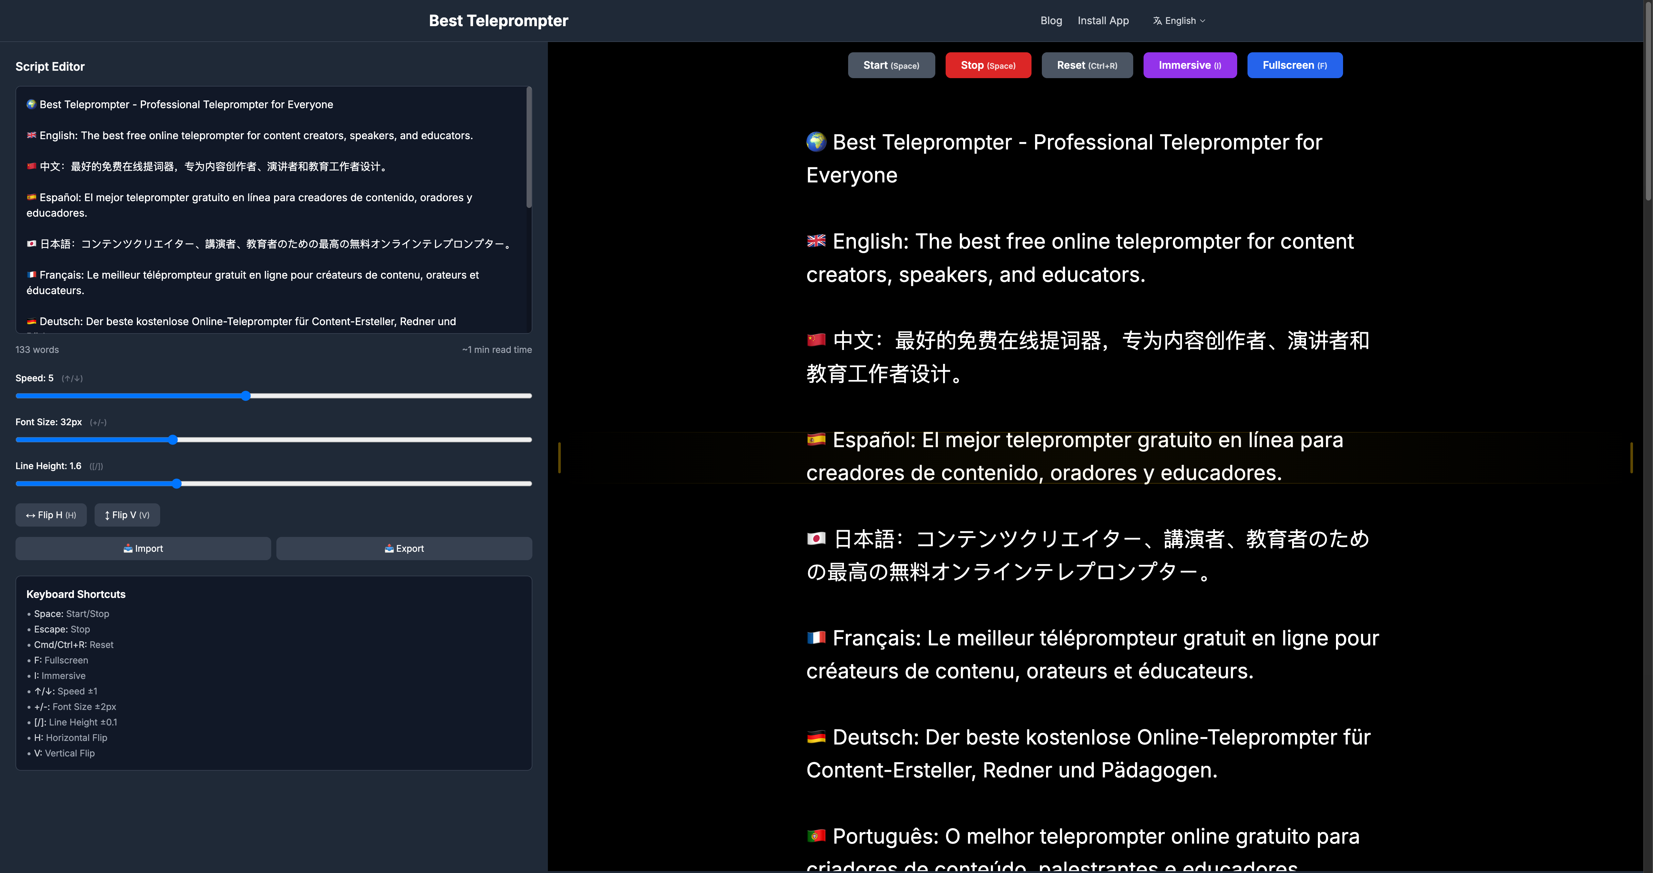Click the globe emoji in the script editor
Viewport: 1653px width, 873px height.
pyautogui.click(x=31, y=104)
